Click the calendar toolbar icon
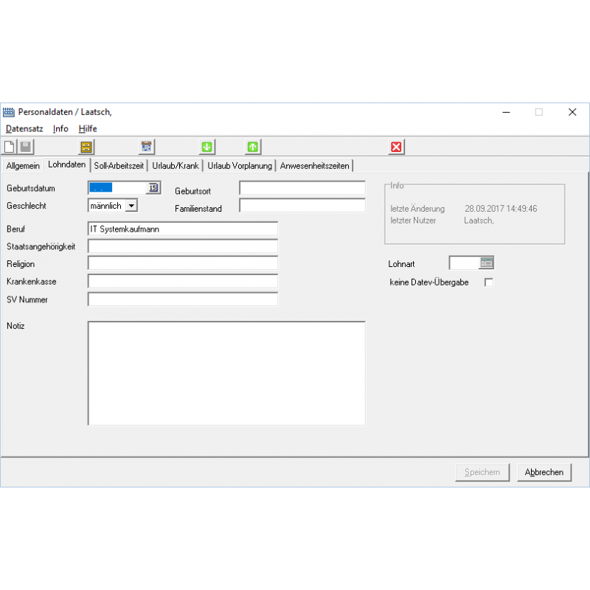The height and width of the screenshot is (590, 590). click(147, 147)
